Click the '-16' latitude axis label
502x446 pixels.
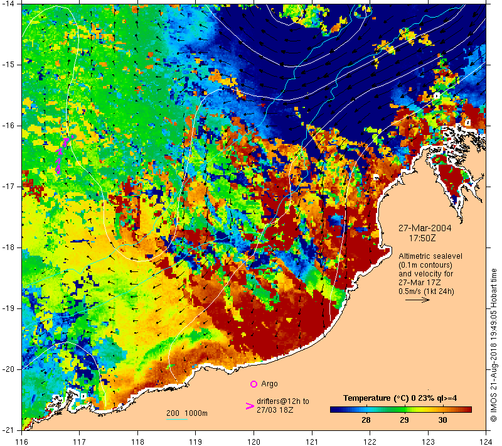(x=7, y=125)
